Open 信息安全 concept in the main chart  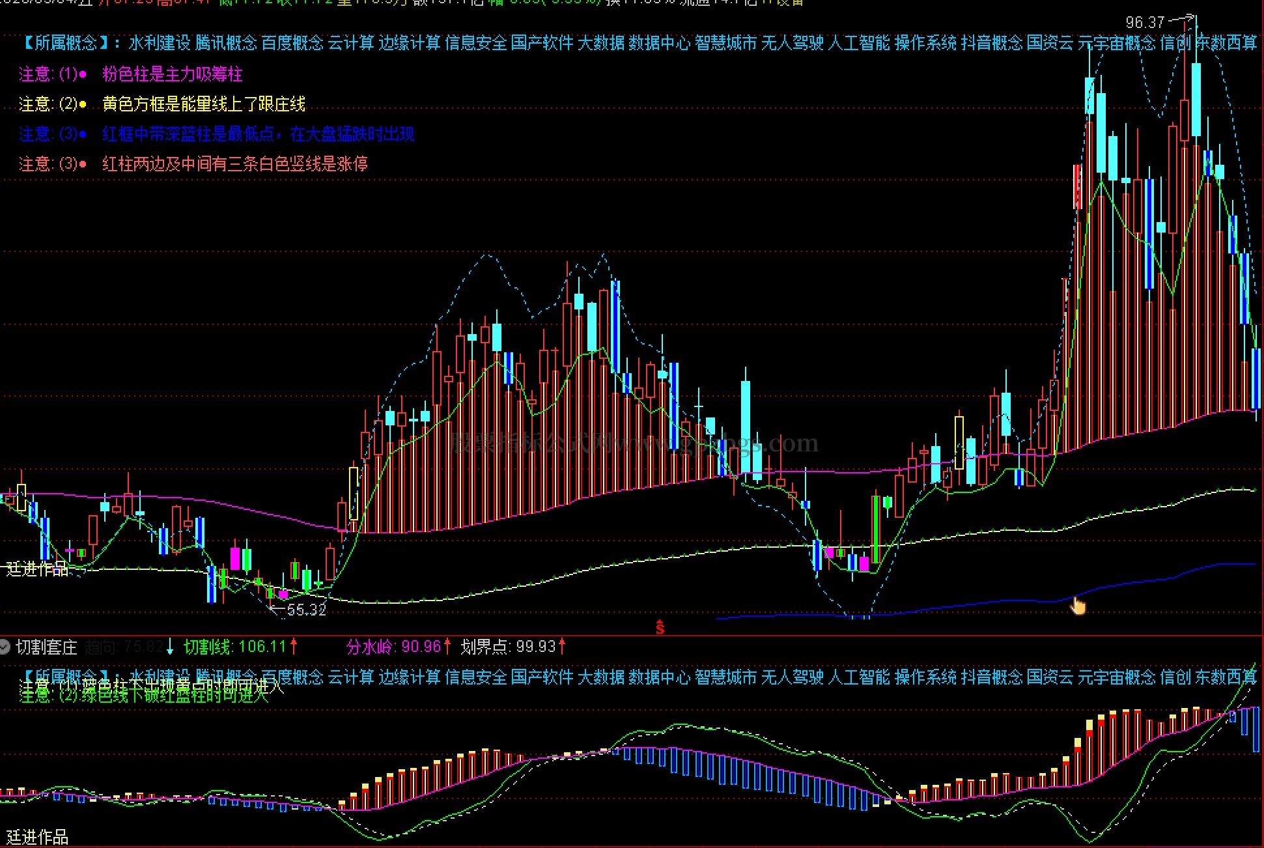(476, 43)
